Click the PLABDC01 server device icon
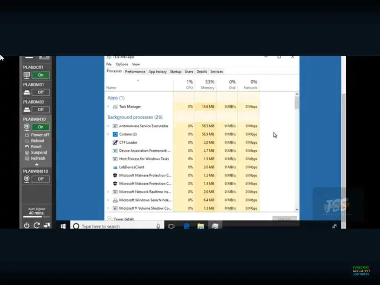The image size is (380, 285). tap(27, 75)
